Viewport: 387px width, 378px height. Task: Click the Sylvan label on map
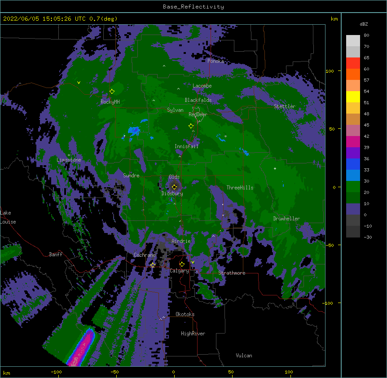pos(175,110)
